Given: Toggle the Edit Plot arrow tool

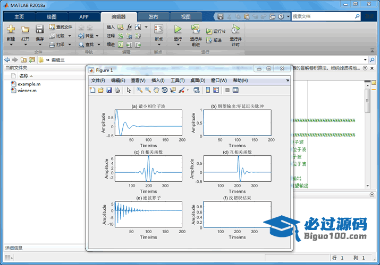Looking at the screenshot, I should [129, 90].
